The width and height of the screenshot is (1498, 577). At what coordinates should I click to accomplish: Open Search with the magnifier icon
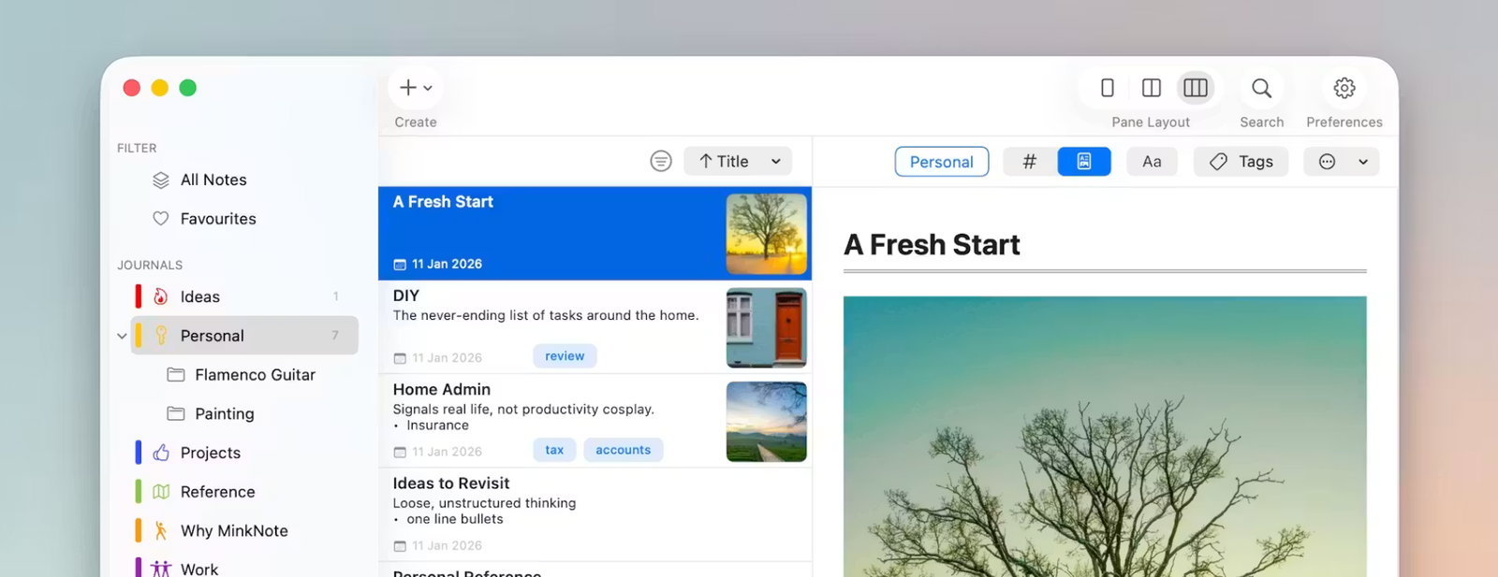coord(1262,88)
